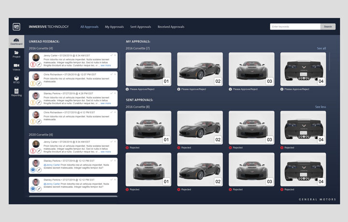Click pencil icon on Chris Richardson 12:07 PM feedback
This screenshot has height=222, width=348.
tap(39, 83)
